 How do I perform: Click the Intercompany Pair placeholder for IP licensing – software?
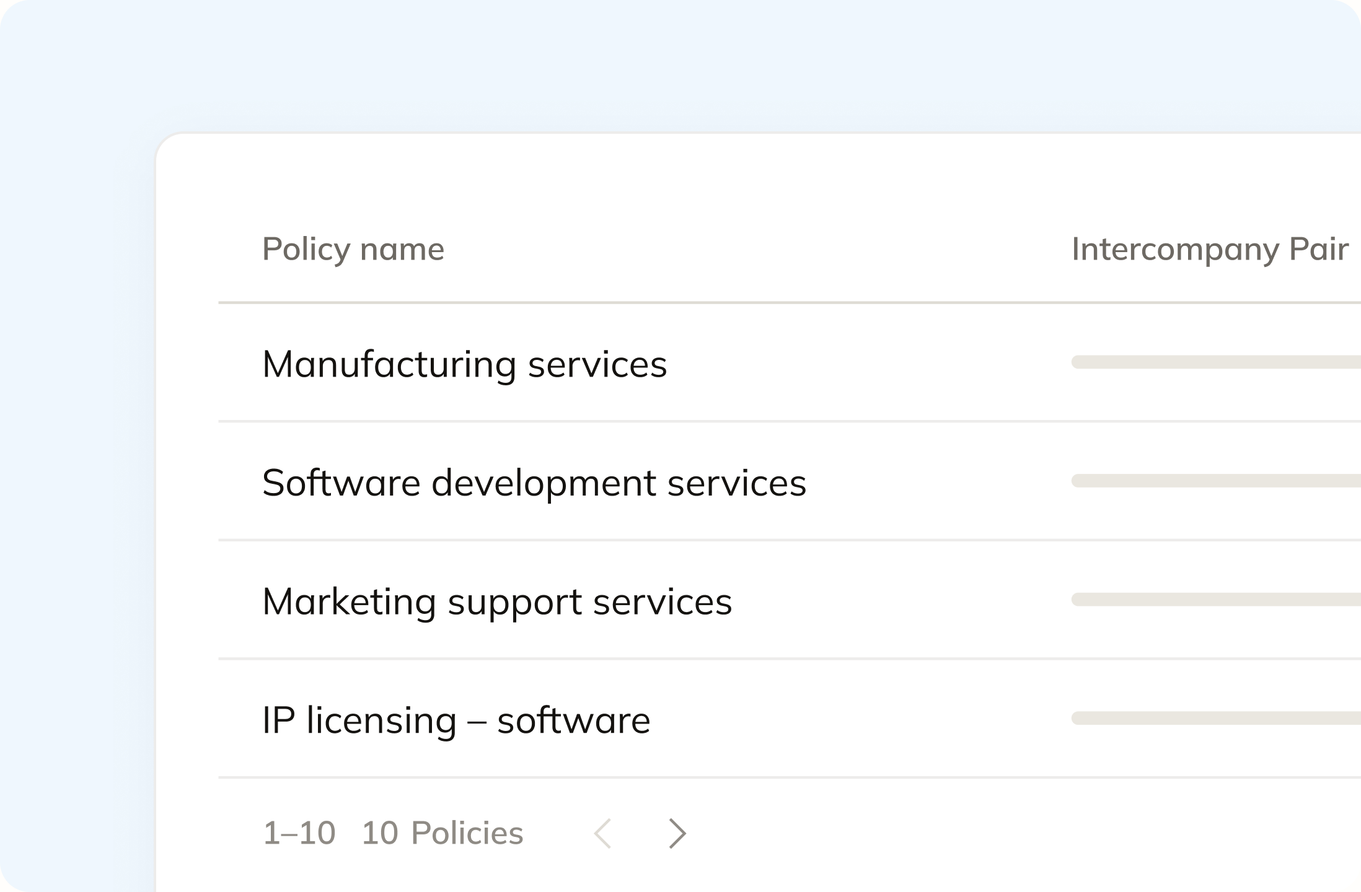(1216, 718)
